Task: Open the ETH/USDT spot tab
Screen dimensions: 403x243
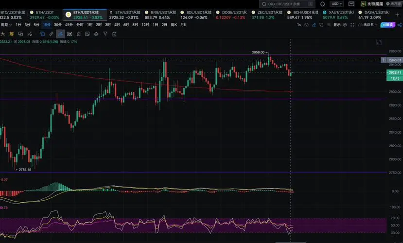Action: [44, 15]
